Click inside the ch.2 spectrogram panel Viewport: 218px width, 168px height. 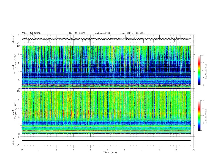106,113
